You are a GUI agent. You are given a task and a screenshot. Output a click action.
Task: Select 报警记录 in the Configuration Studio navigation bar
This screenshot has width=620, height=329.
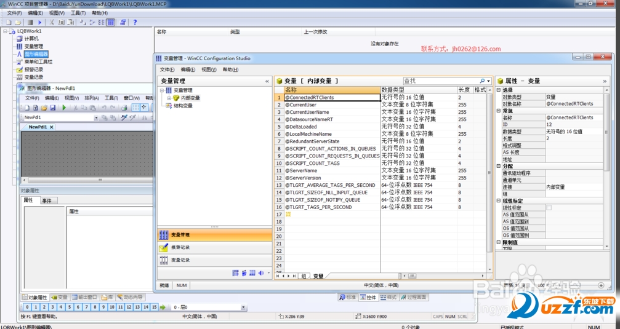(215, 247)
